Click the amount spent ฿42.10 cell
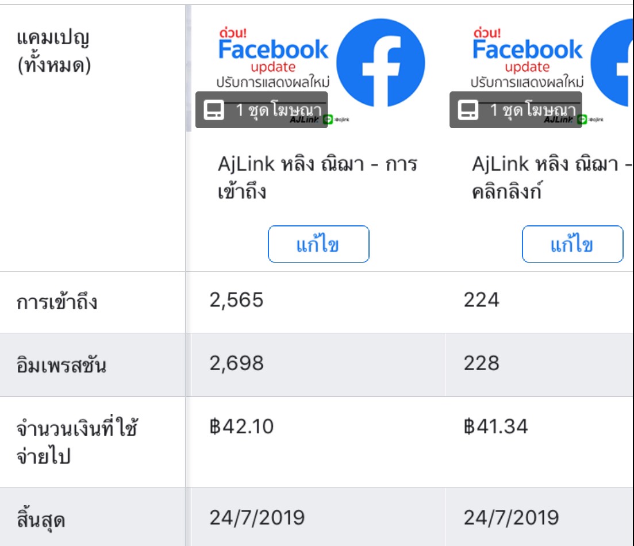This screenshot has width=634, height=546. (241, 426)
